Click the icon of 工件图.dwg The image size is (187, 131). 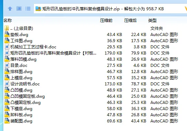7,40
